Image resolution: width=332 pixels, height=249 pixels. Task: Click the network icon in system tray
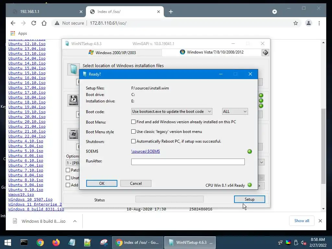(280, 243)
